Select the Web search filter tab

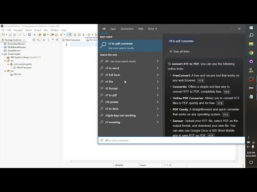click(x=141, y=29)
